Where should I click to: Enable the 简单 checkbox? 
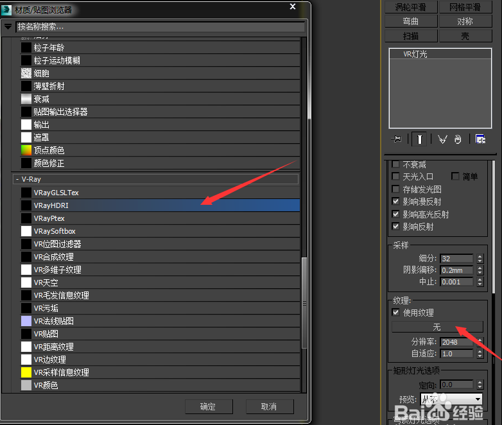point(455,176)
